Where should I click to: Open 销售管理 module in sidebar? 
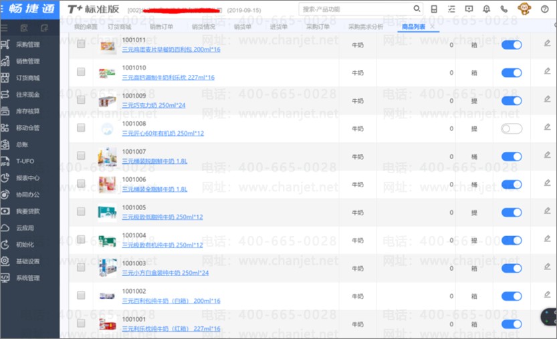(x=27, y=62)
